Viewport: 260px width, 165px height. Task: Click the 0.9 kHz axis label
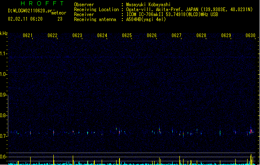(3, 95)
